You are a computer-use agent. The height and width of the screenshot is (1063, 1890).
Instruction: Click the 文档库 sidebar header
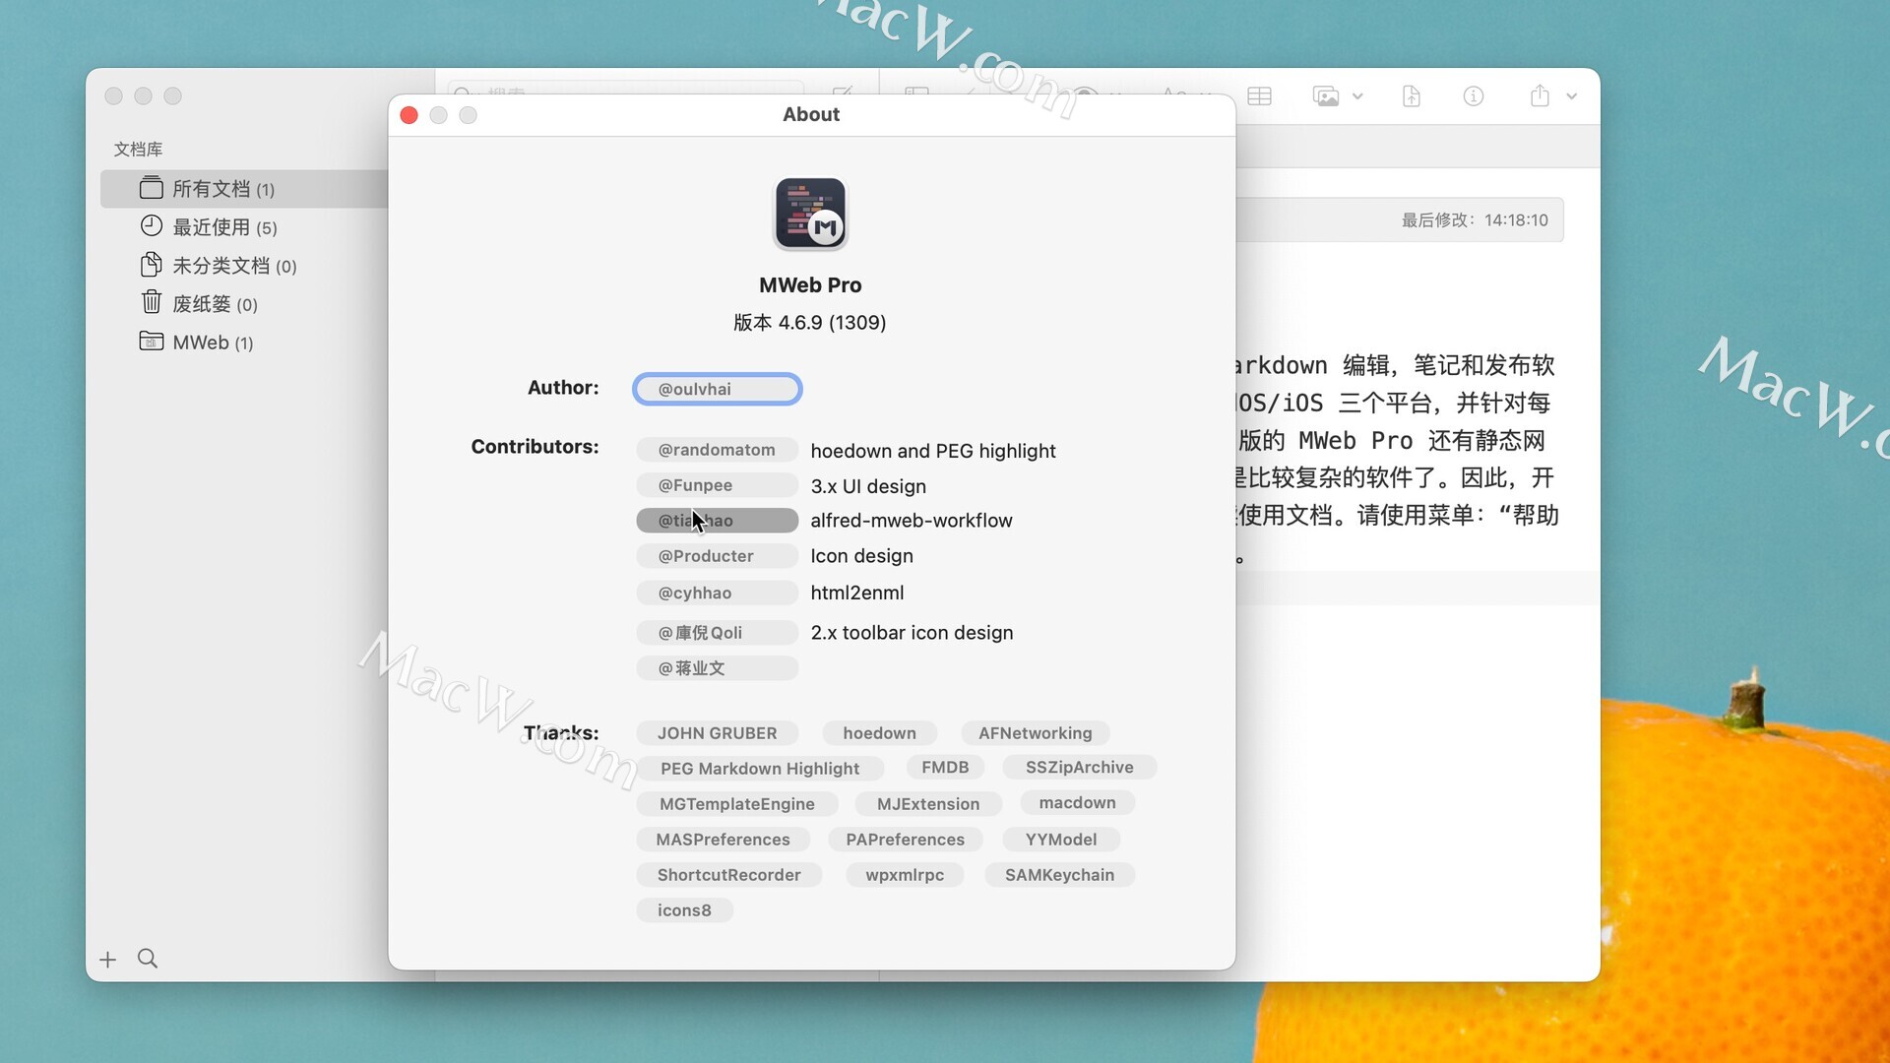(x=138, y=150)
